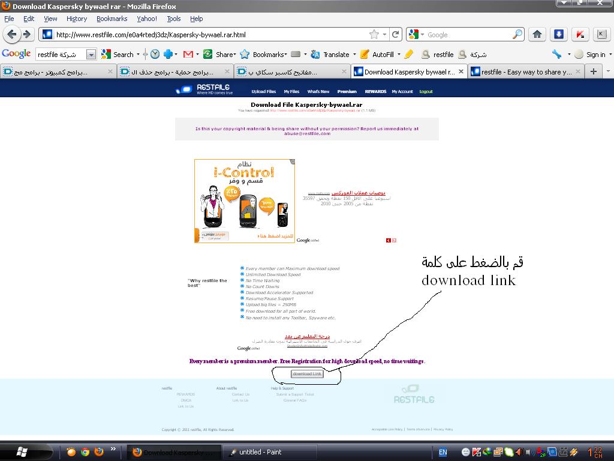
Task: Go back with the Firefox back arrow
Action: coord(12,34)
